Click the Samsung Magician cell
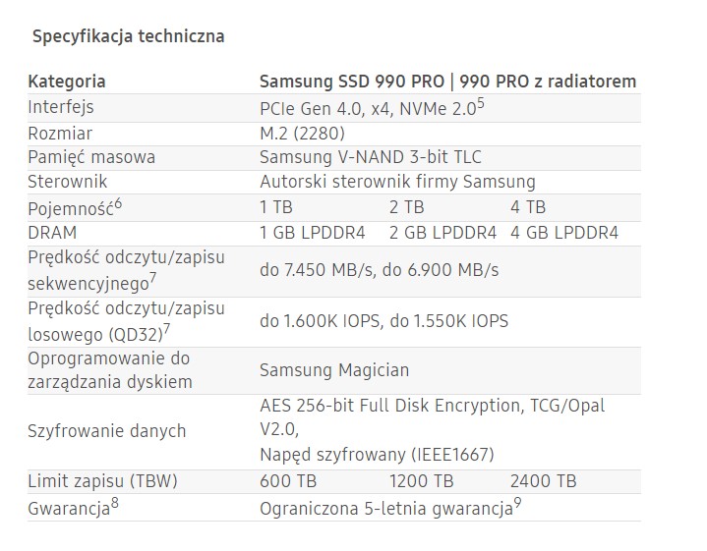Screen dimensions: 707x551 (x=334, y=370)
